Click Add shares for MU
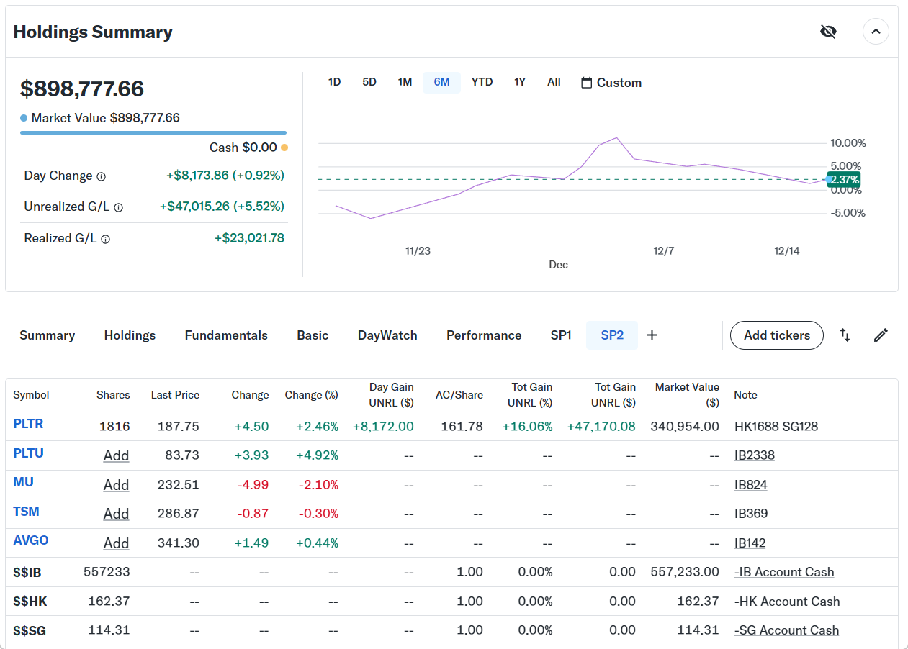 pos(116,485)
